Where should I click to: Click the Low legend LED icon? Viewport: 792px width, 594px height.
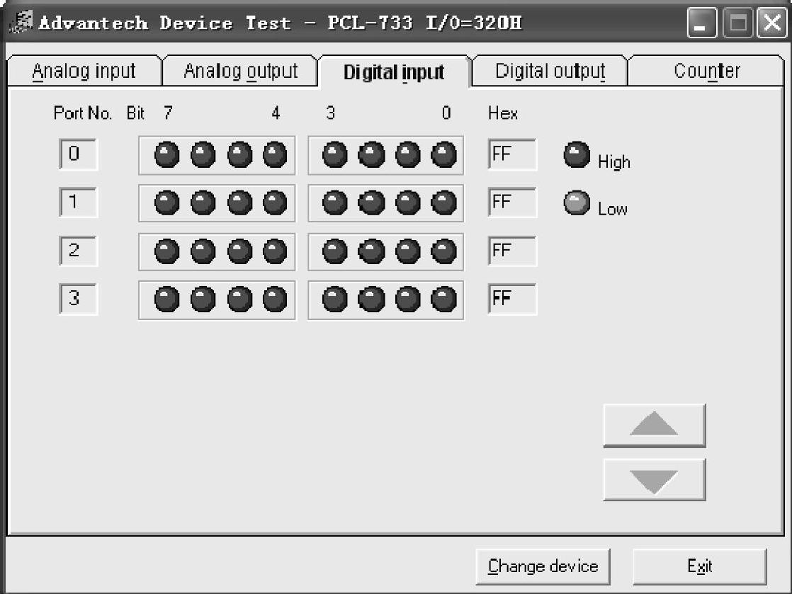tap(577, 203)
